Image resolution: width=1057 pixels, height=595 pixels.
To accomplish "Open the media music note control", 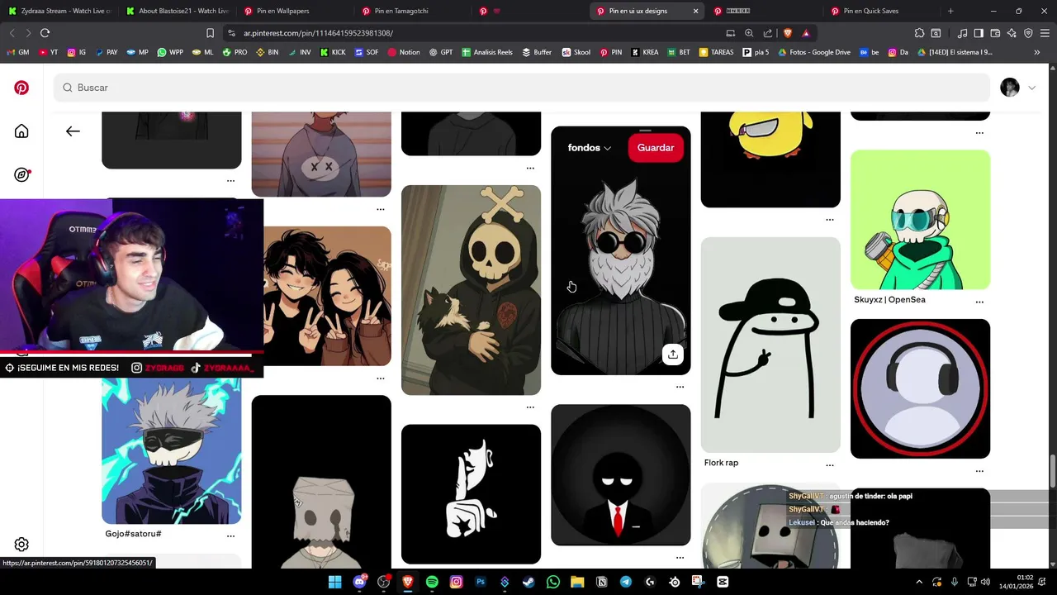I will [962, 33].
